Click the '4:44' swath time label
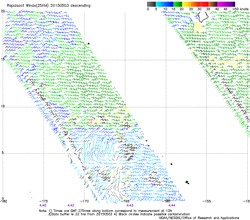The image size is (250, 220). (x=172, y=205)
